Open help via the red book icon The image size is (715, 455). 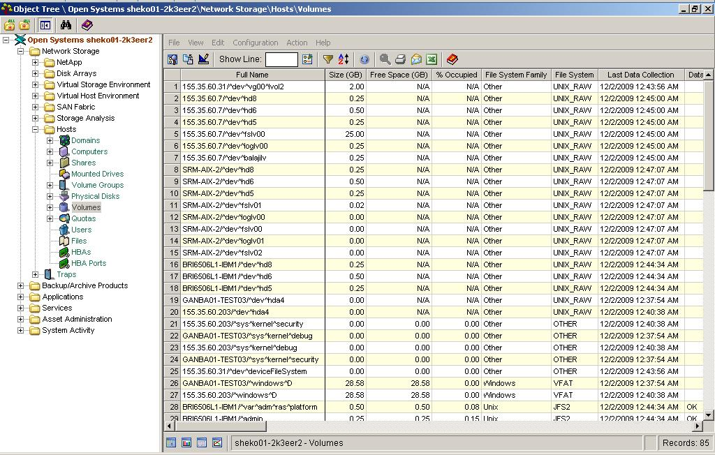click(452, 60)
